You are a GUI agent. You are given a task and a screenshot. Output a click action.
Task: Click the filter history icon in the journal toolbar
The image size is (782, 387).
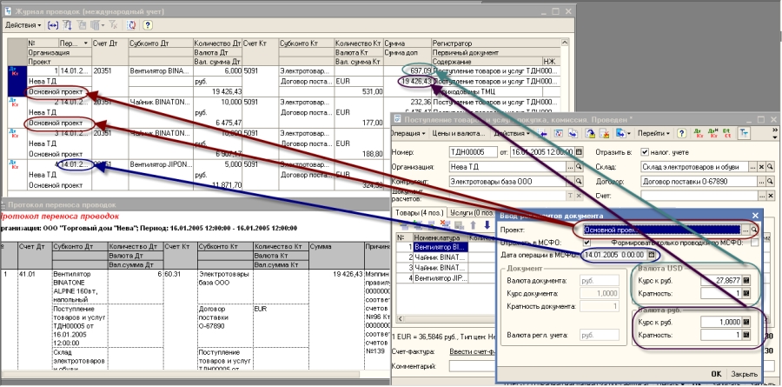tap(96, 24)
